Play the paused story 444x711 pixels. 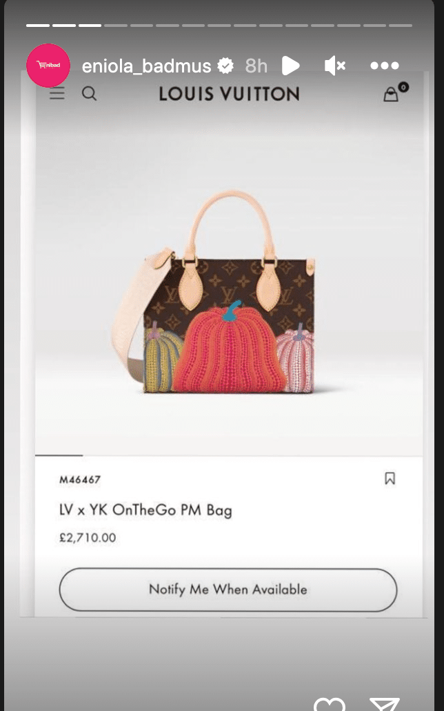pos(290,66)
